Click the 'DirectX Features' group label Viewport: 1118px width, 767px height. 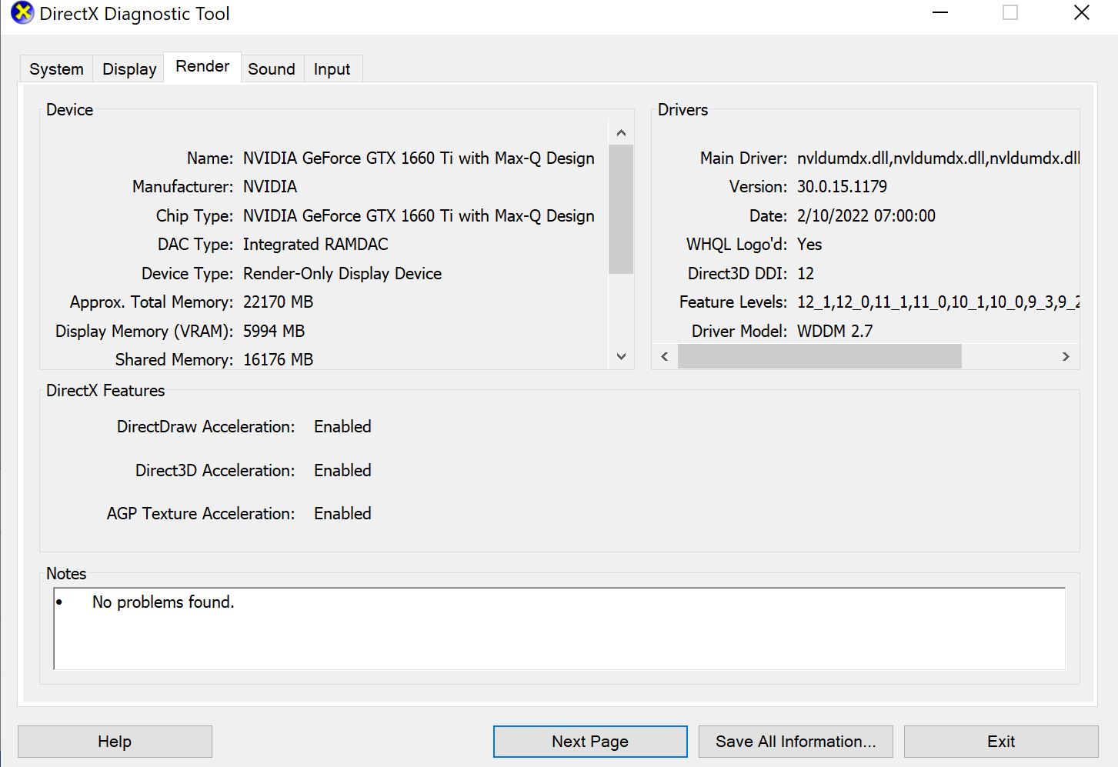tap(105, 391)
